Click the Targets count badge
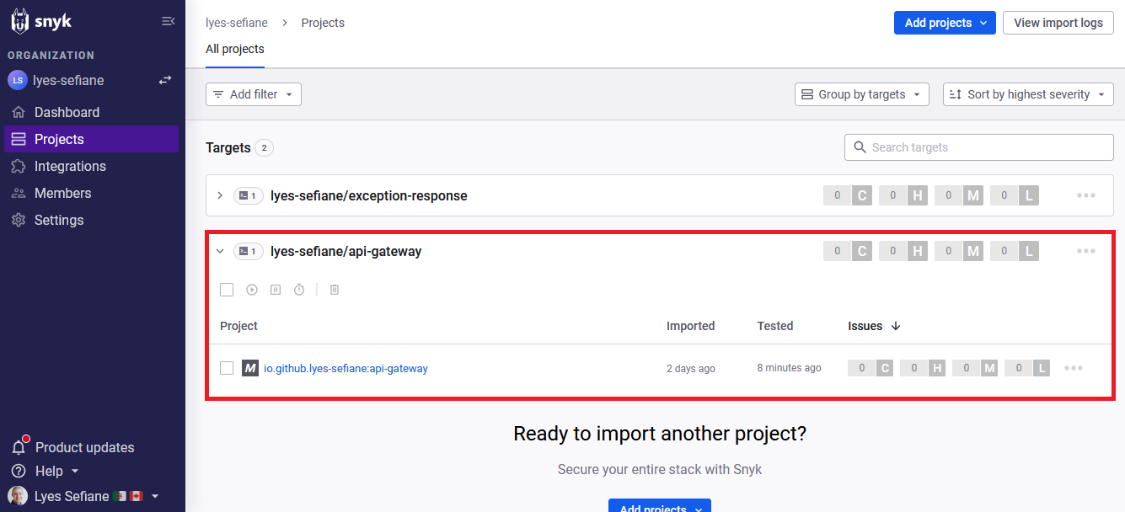This screenshot has height=512, width=1125. pyautogui.click(x=264, y=148)
